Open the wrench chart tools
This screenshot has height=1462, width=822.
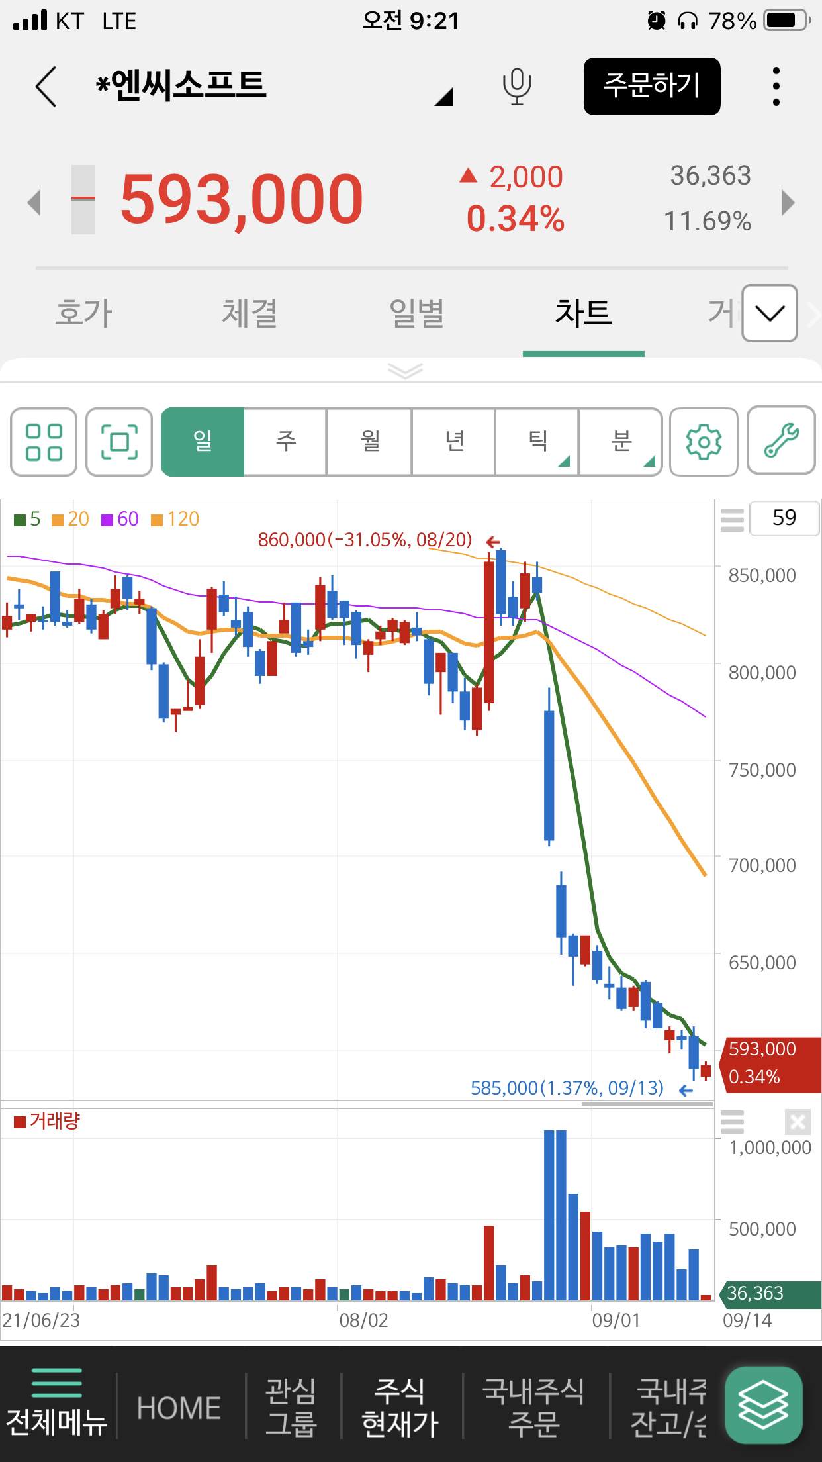[x=781, y=440]
